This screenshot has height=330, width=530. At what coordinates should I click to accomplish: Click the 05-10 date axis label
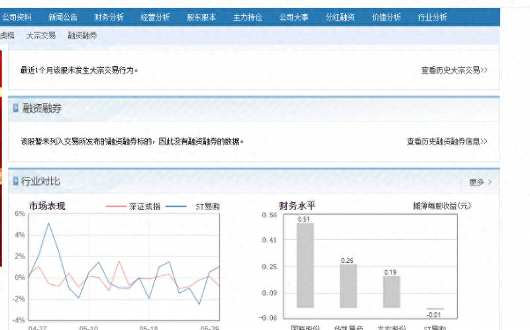click(x=89, y=328)
